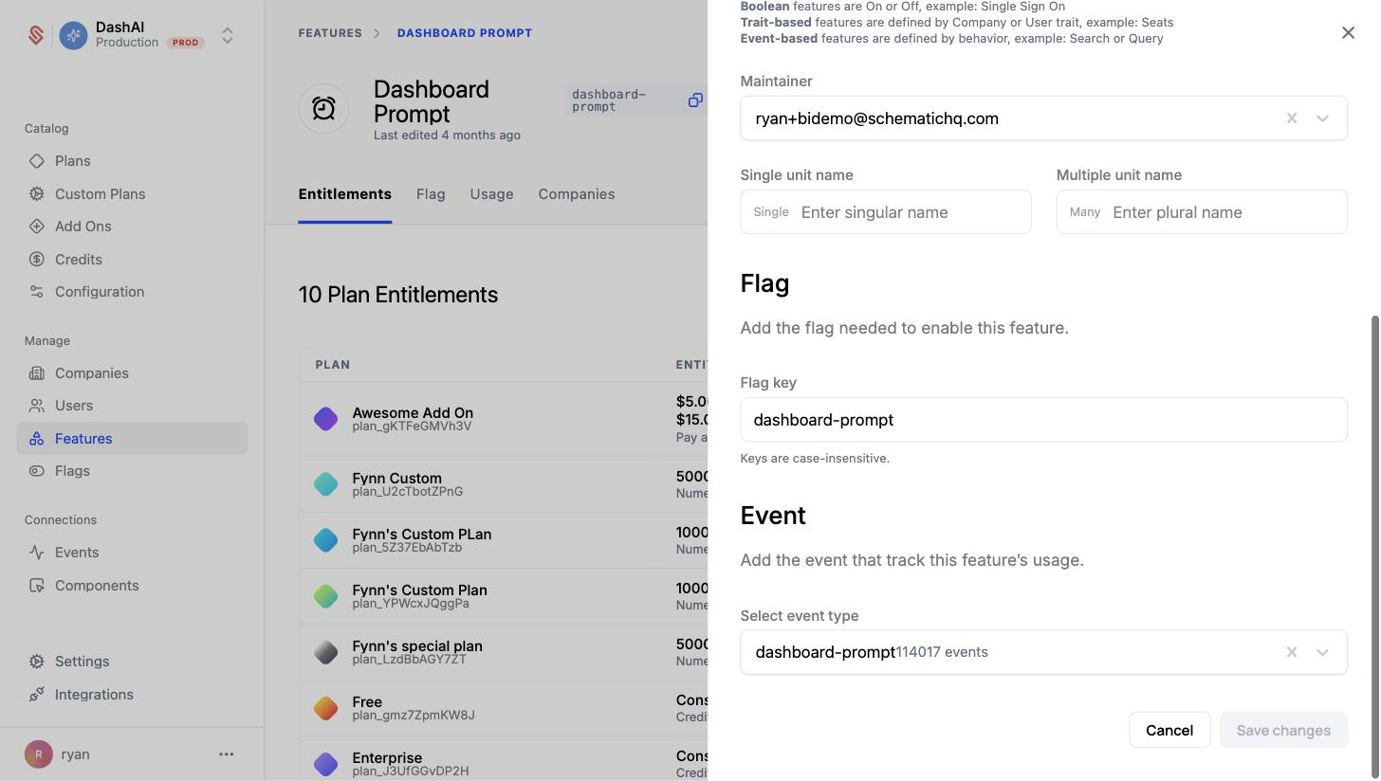Open Plans in the sidebar
The height and width of the screenshot is (781, 1381).
(73, 161)
